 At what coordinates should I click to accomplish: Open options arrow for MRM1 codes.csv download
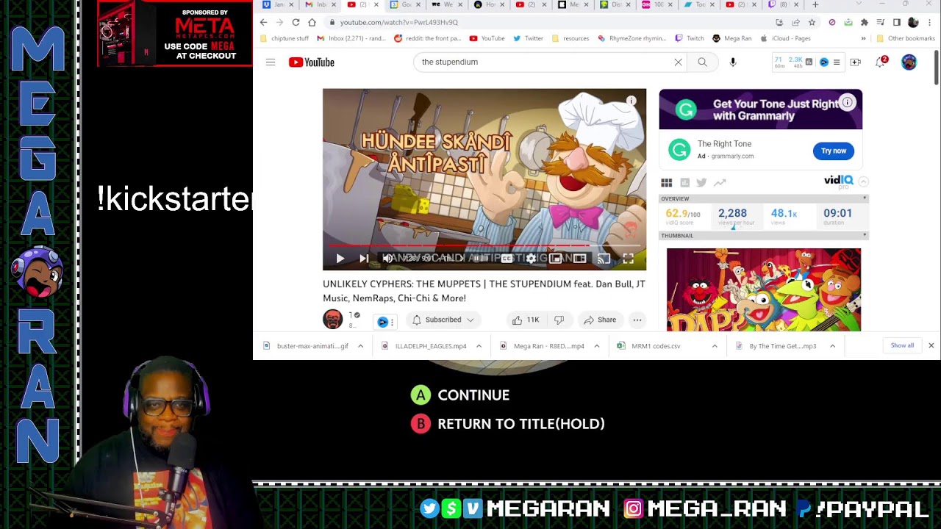(x=715, y=346)
